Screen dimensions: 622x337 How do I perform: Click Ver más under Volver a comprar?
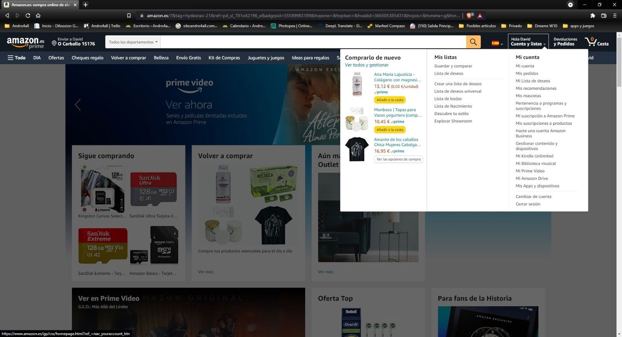206,272
